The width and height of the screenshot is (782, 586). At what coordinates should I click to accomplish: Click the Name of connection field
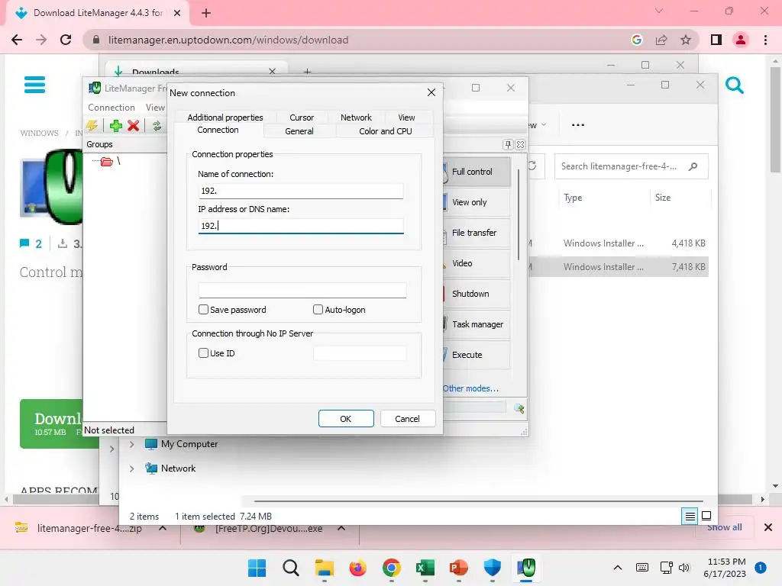(x=301, y=191)
